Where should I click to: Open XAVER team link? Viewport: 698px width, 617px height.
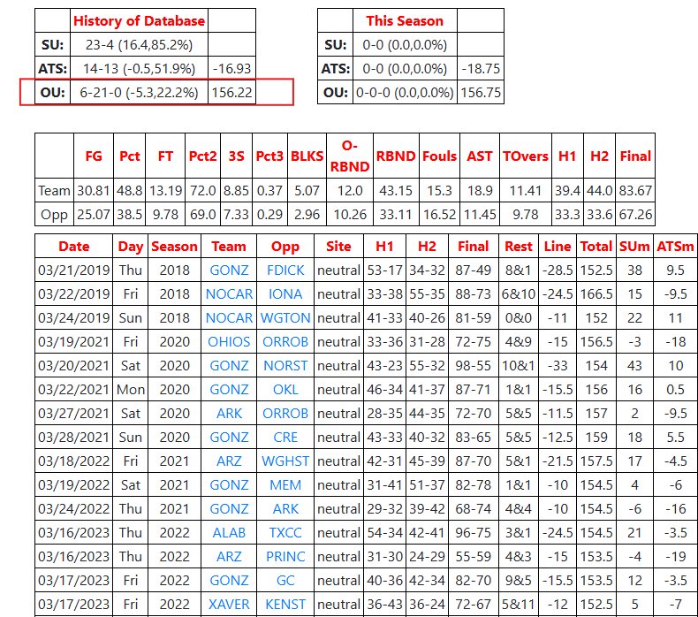pos(229,604)
